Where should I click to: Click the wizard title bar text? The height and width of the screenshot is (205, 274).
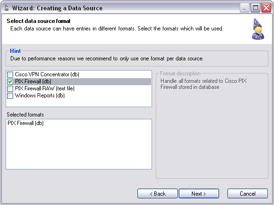(57, 8)
